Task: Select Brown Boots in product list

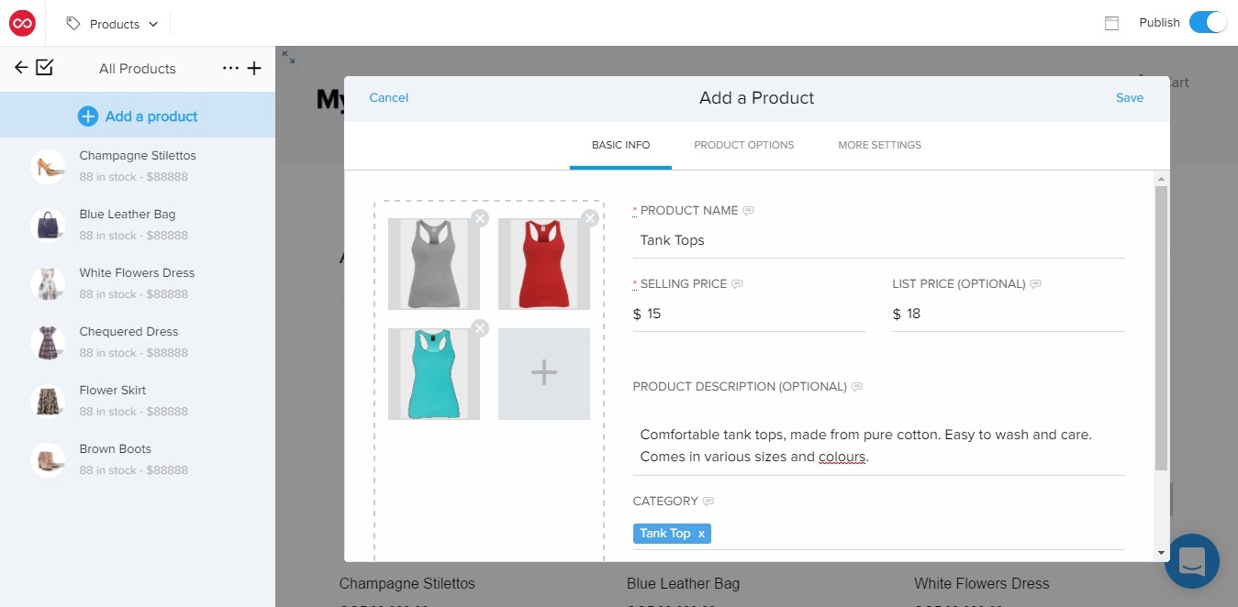Action: click(138, 460)
